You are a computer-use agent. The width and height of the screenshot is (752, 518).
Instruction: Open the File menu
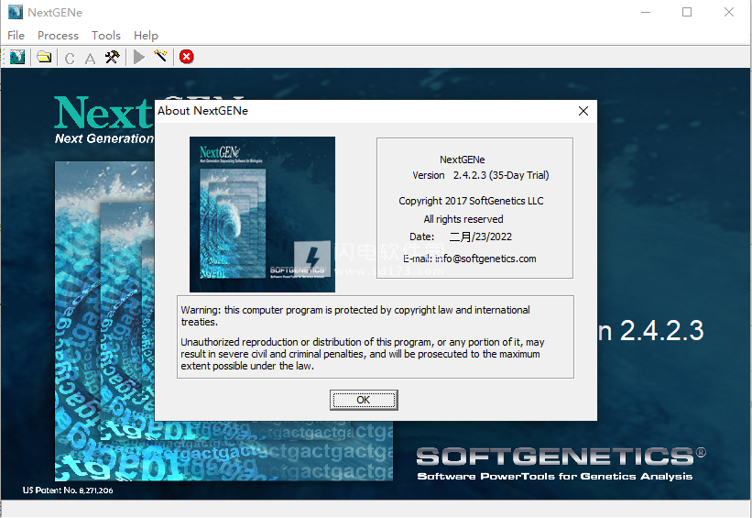(x=16, y=36)
